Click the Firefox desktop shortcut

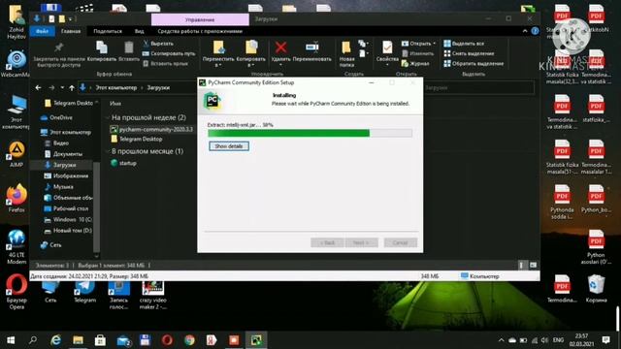[x=16, y=199]
